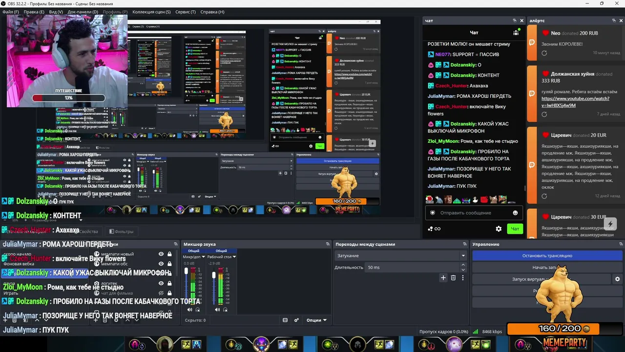Toggle monitoring for Рабочий стол channel
This screenshot has height=352, width=625.
225,309
